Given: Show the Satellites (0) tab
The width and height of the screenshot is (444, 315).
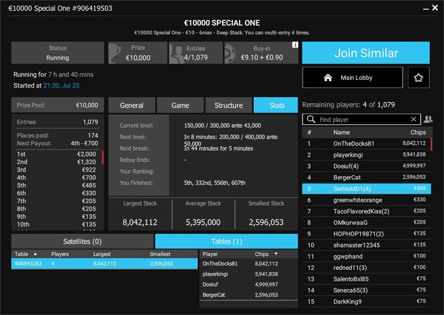Looking at the screenshot, I should tap(82, 241).
